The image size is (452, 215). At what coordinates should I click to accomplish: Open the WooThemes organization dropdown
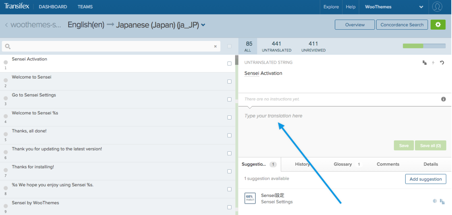pyautogui.click(x=394, y=7)
